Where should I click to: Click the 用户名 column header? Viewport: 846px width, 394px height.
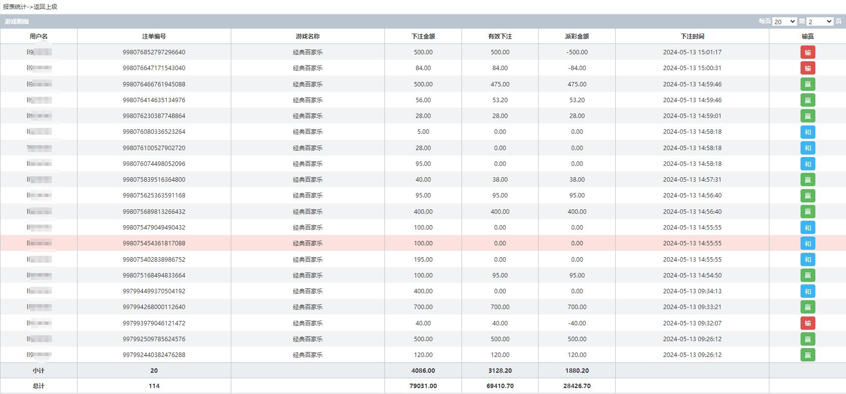click(x=39, y=37)
